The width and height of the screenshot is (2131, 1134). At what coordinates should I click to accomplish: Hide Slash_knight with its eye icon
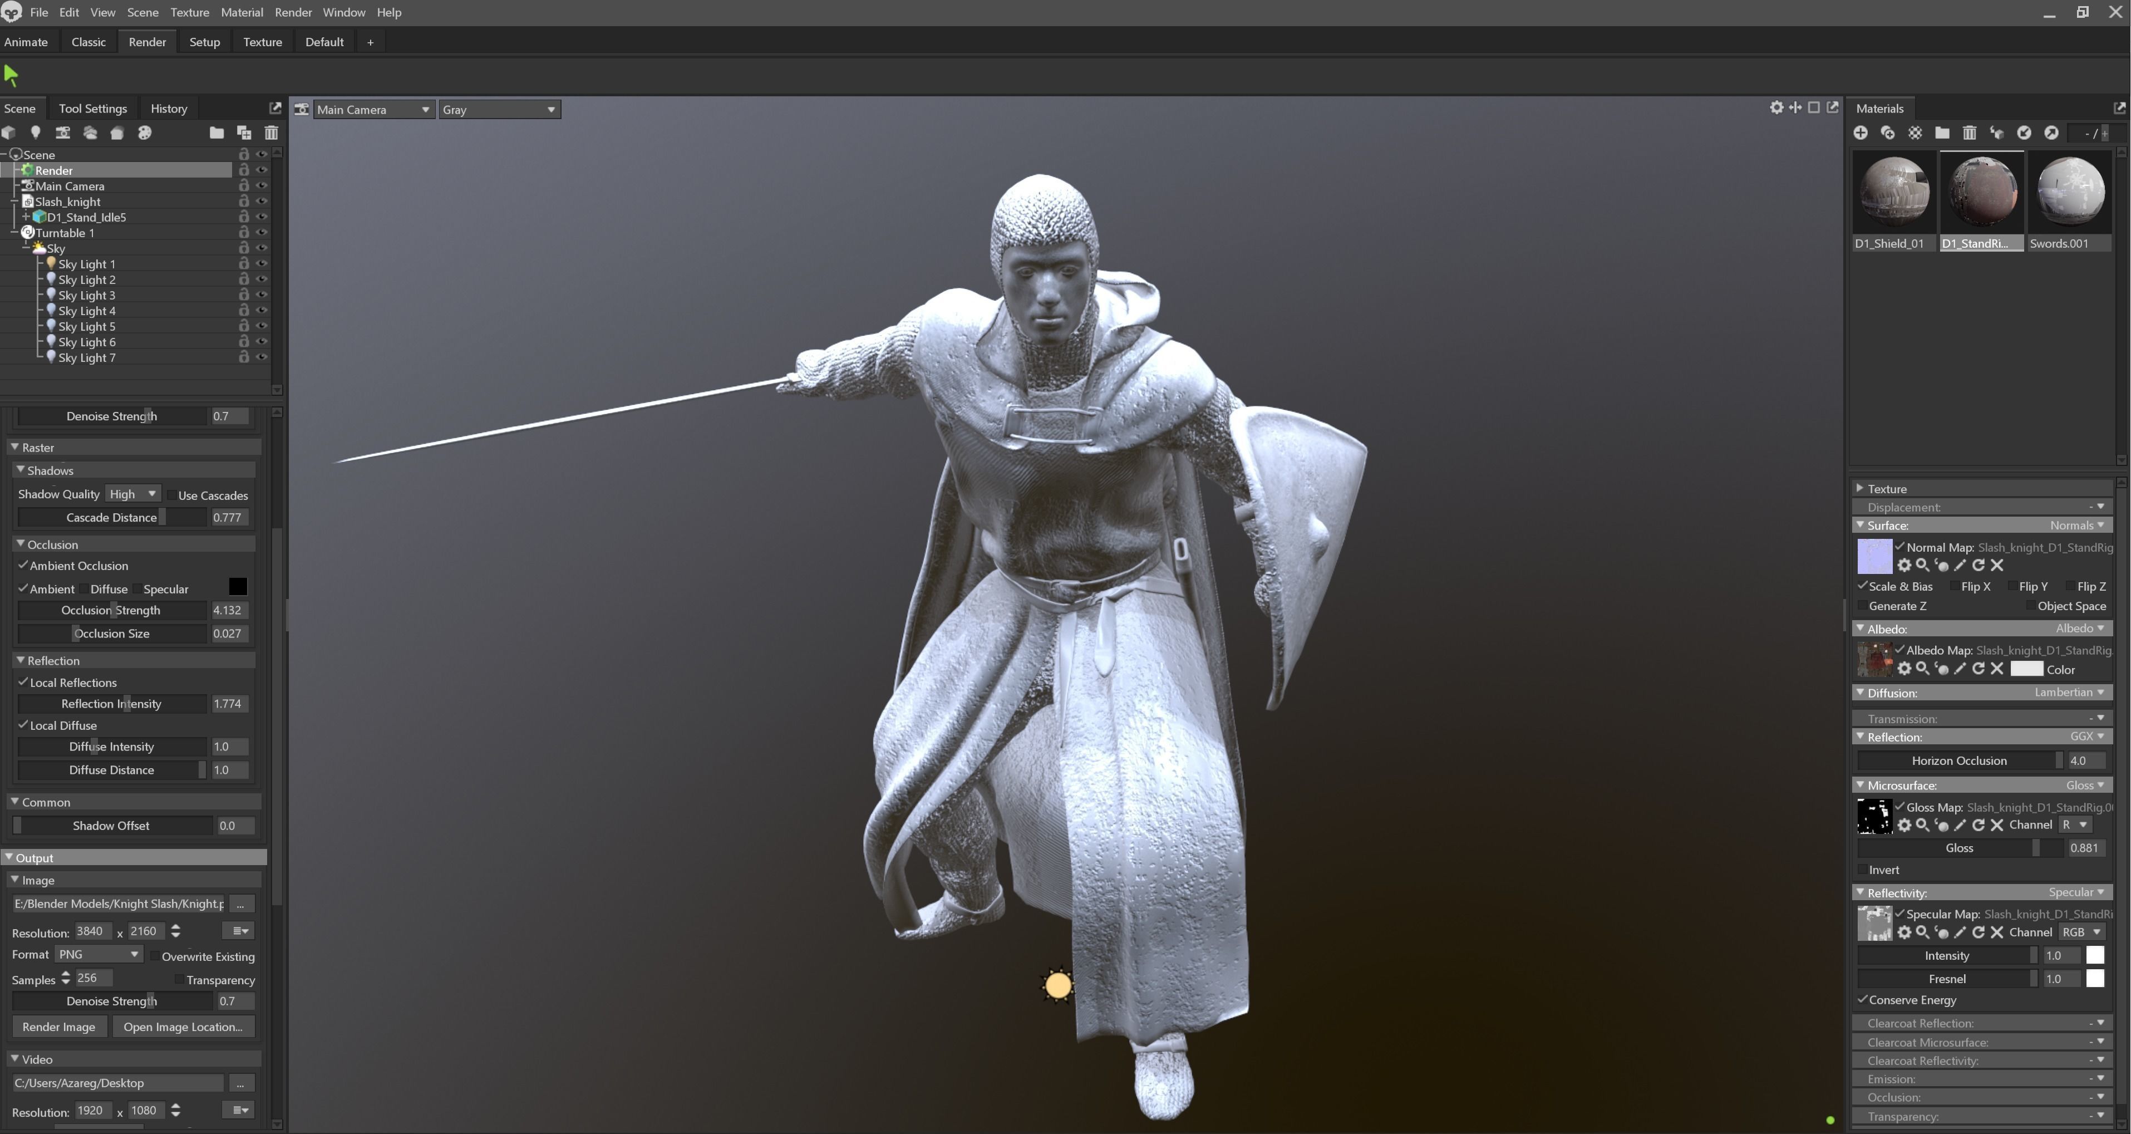(262, 201)
